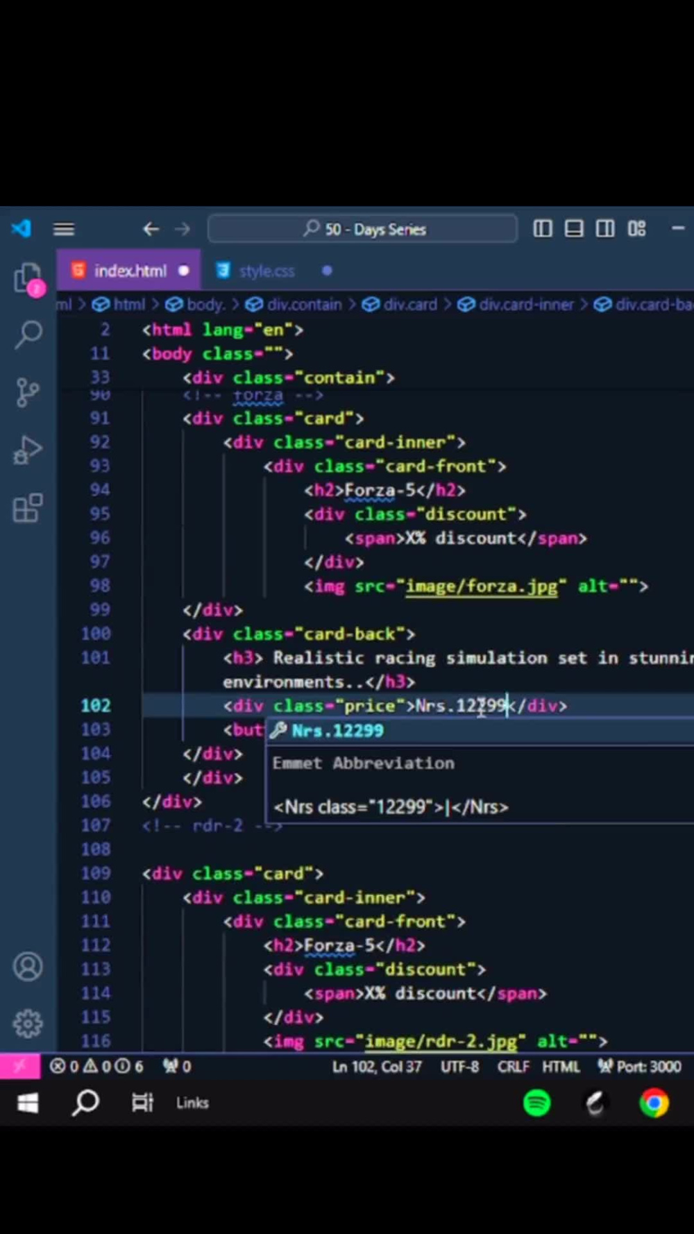
Task: Click 'Links' toolbar on taskbar
Action: coord(192,1103)
